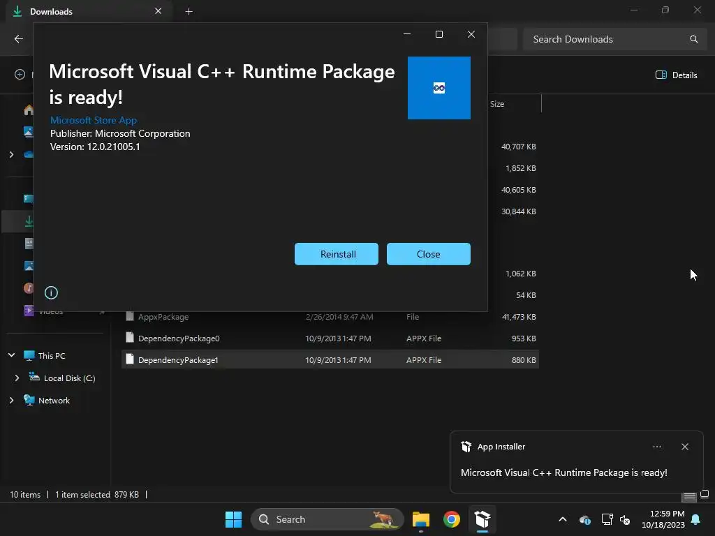Click the network tray icon

click(x=607, y=519)
